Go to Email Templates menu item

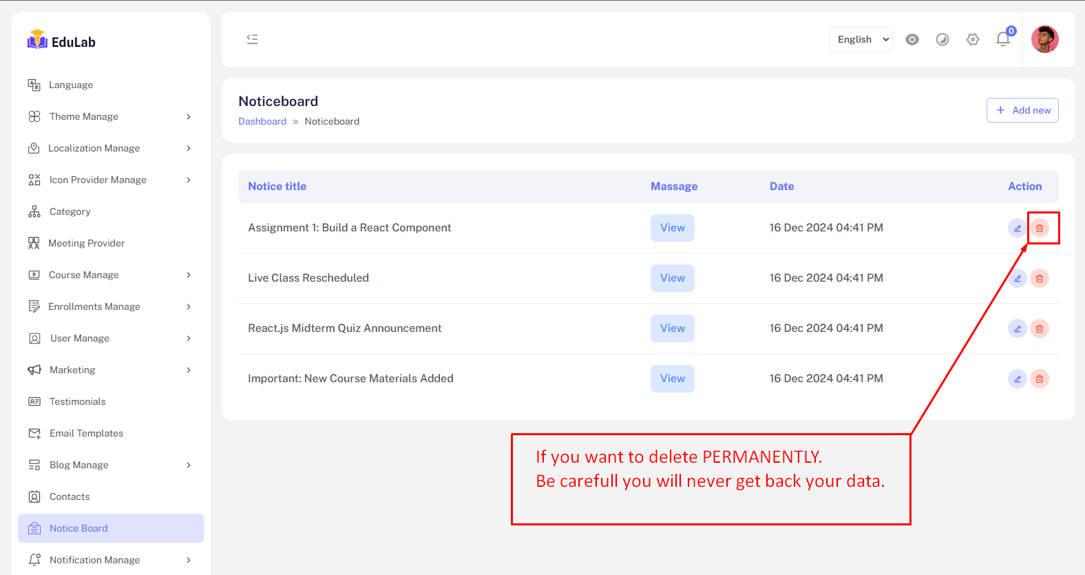pyautogui.click(x=86, y=433)
